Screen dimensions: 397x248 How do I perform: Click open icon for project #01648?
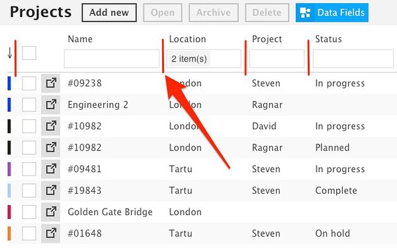point(51,233)
